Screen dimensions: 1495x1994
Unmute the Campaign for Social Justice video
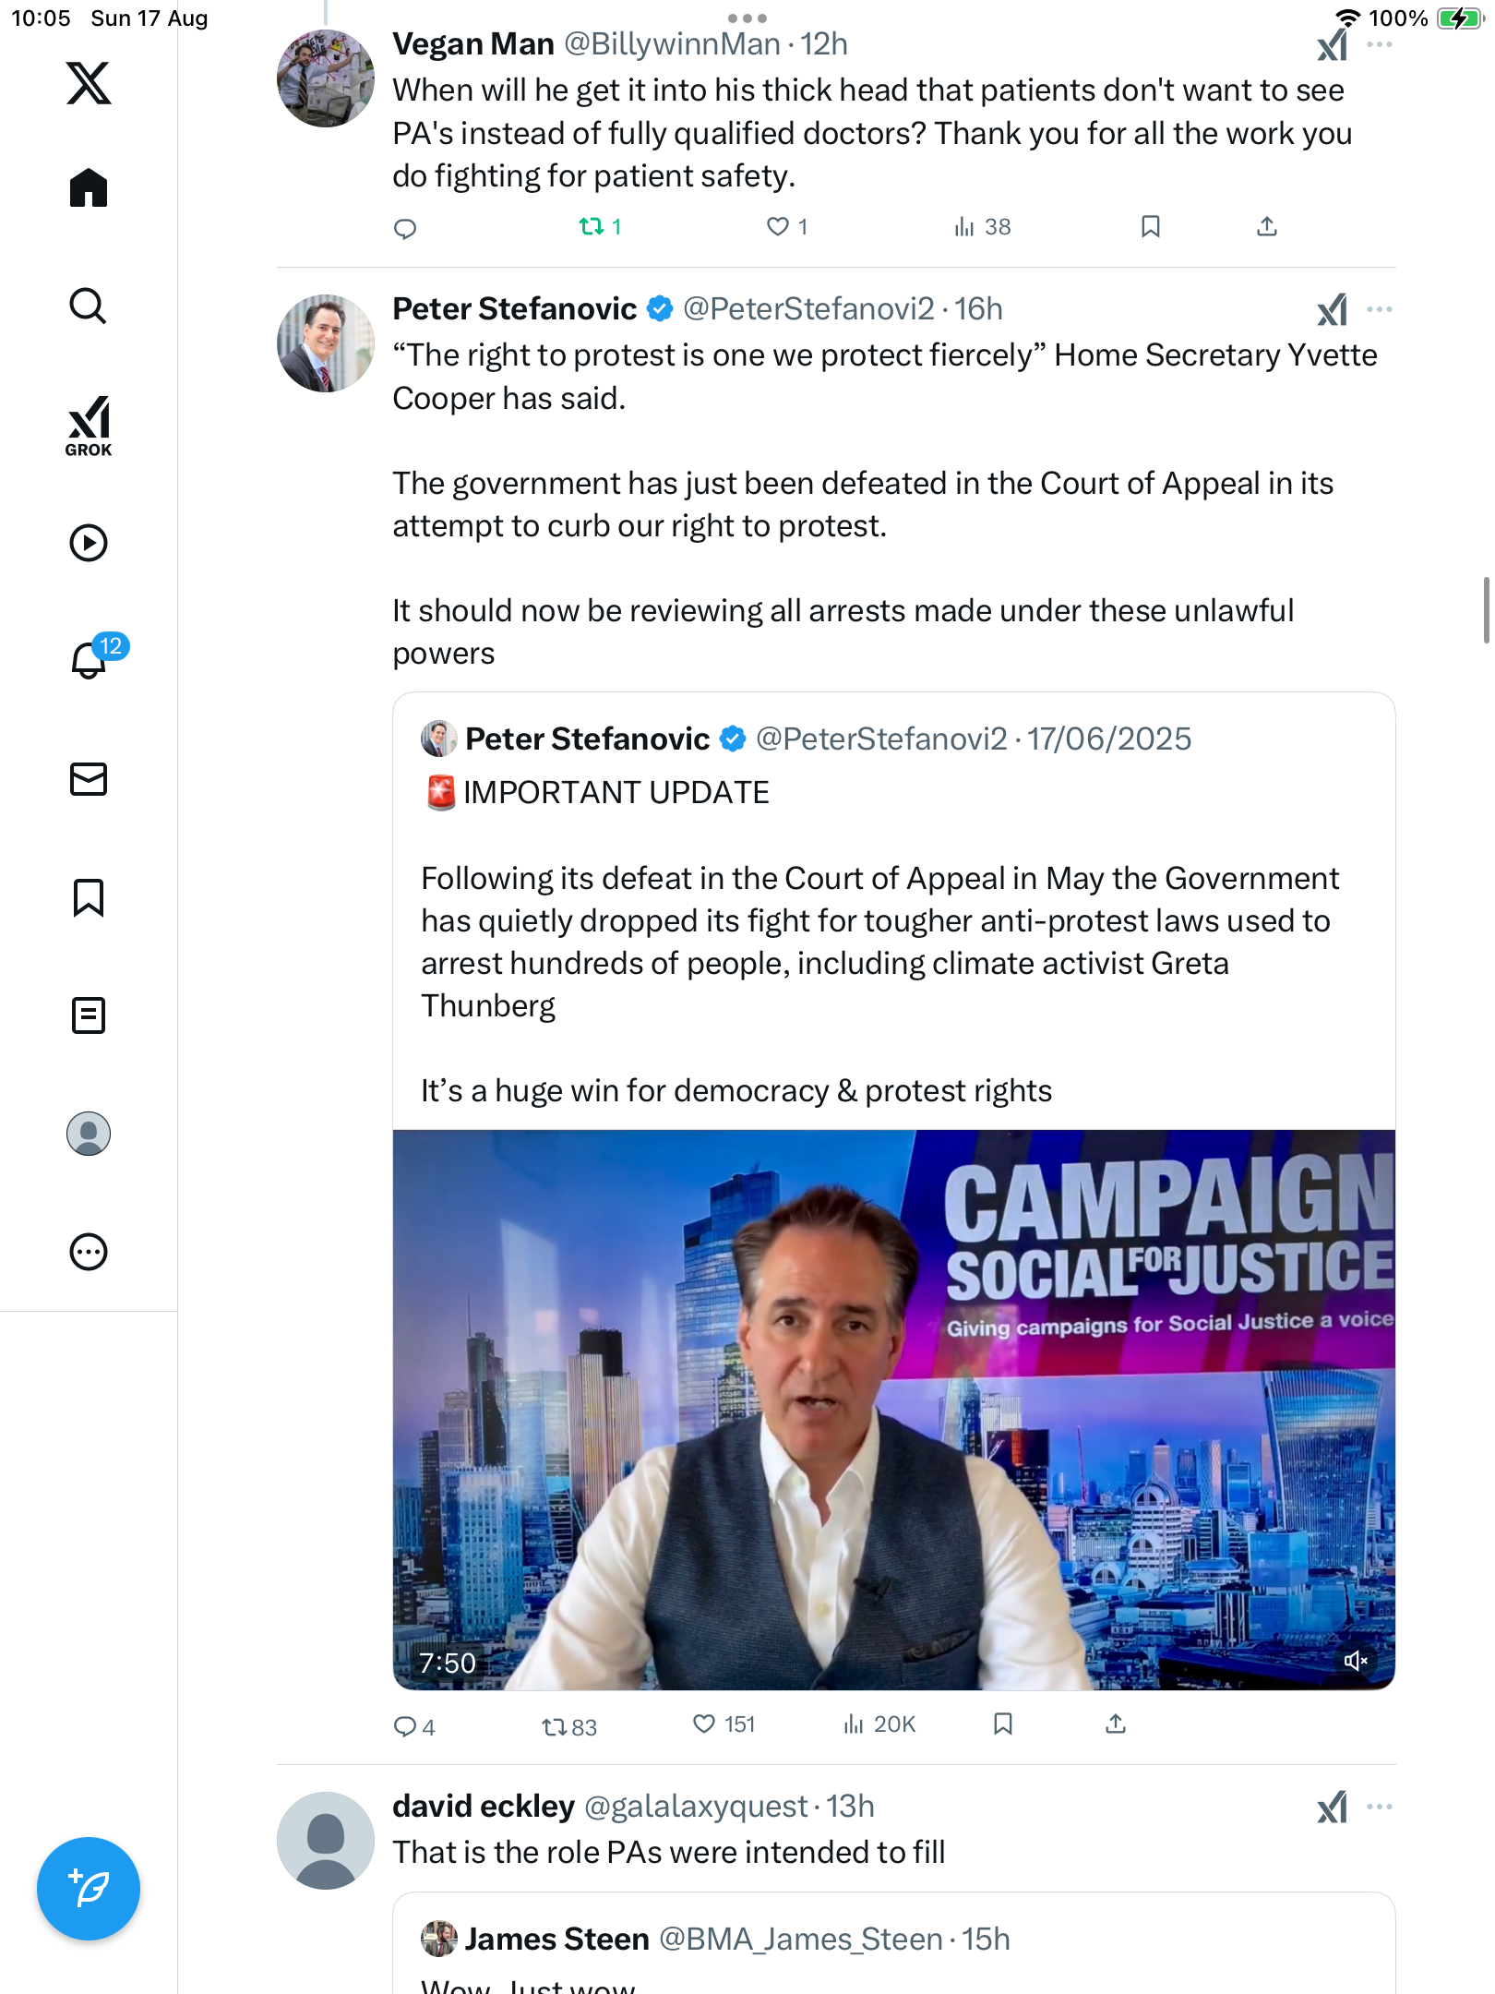tap(1355, 1661)
